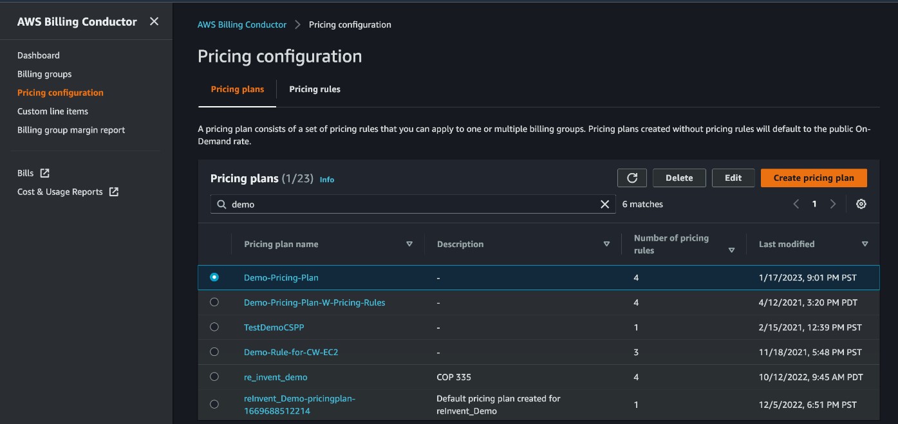The image size is (898, 424).
Task: Clear the demo search text
Action: pos(604,204)
